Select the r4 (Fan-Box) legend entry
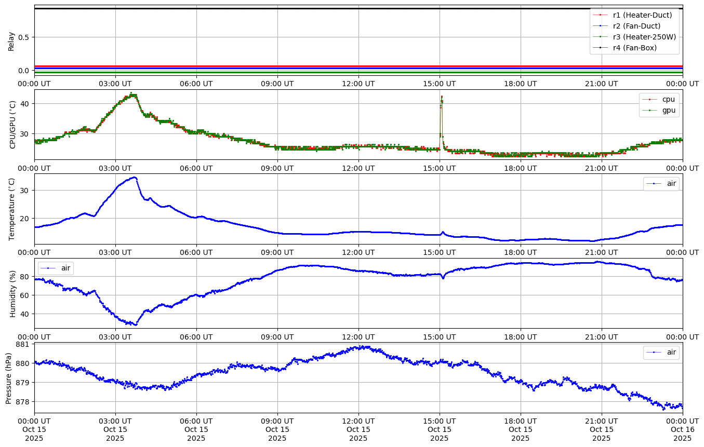This screenshot has width=704, height=447. click(x=634, y=48)
